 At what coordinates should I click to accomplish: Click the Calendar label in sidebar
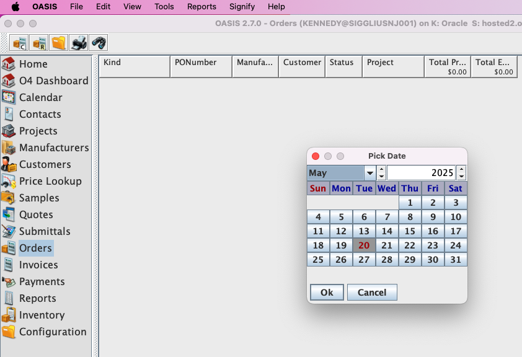(x=41, y=97)
